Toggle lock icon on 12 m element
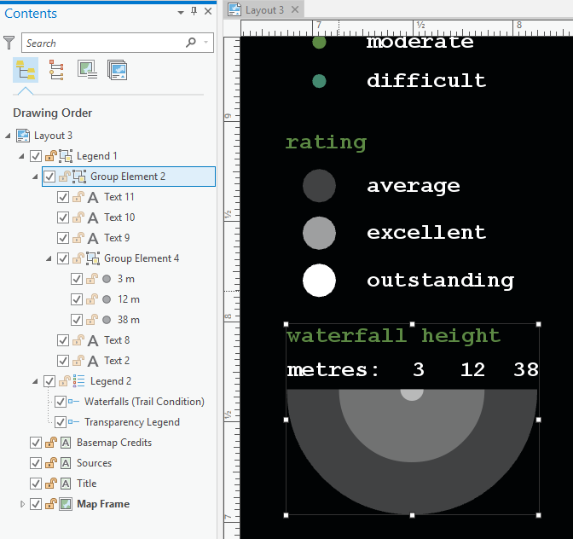This screenshot has height=539, width=573. coord(92,299)
